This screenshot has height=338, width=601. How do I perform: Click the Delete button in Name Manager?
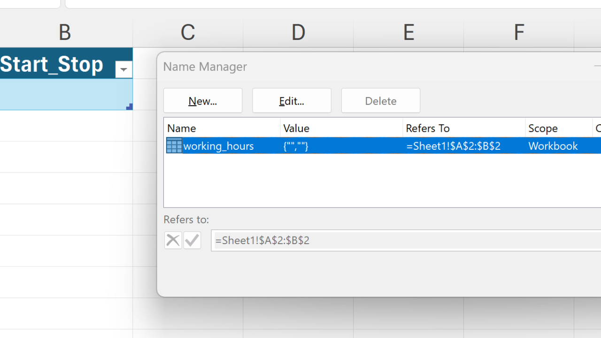click(x=381, y=100)
